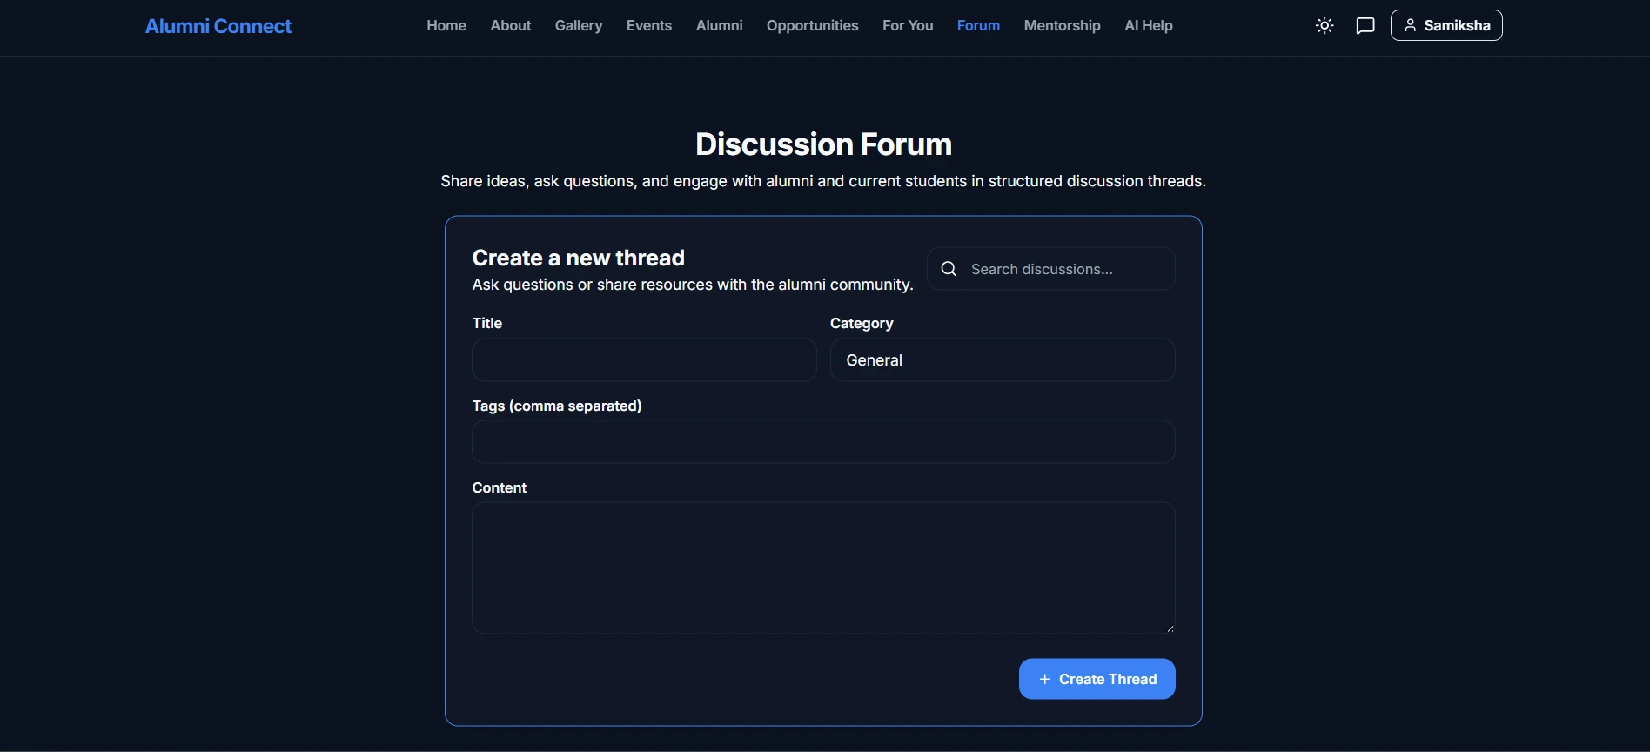Open the chat messages icon
1650x752 pixels.
click(x=1365, y=26)
